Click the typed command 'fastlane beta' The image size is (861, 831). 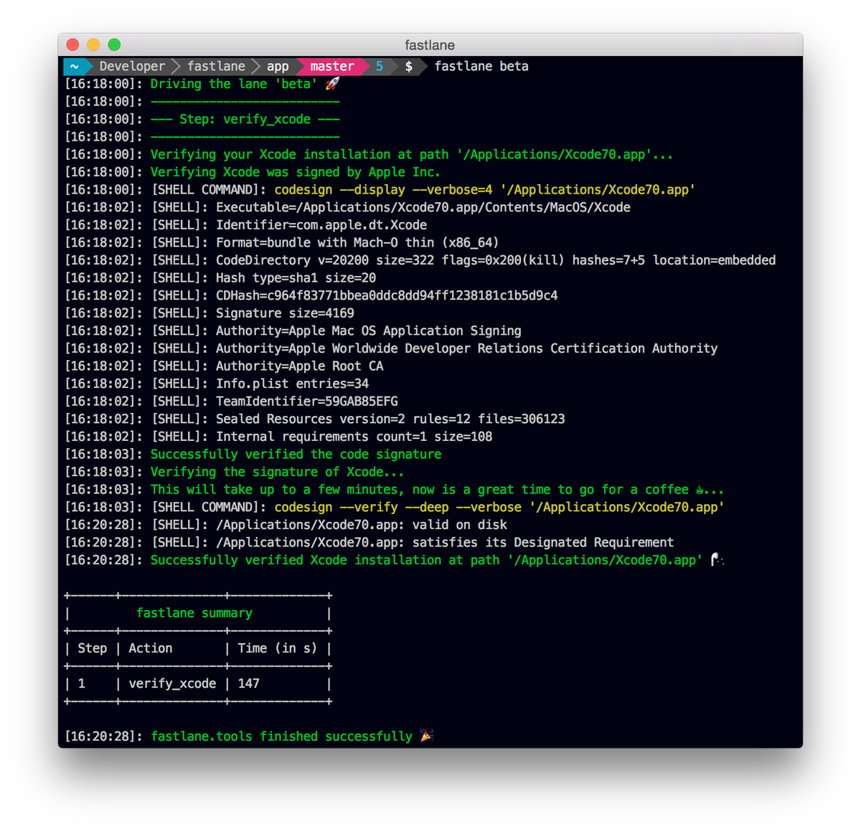[481, 66]
